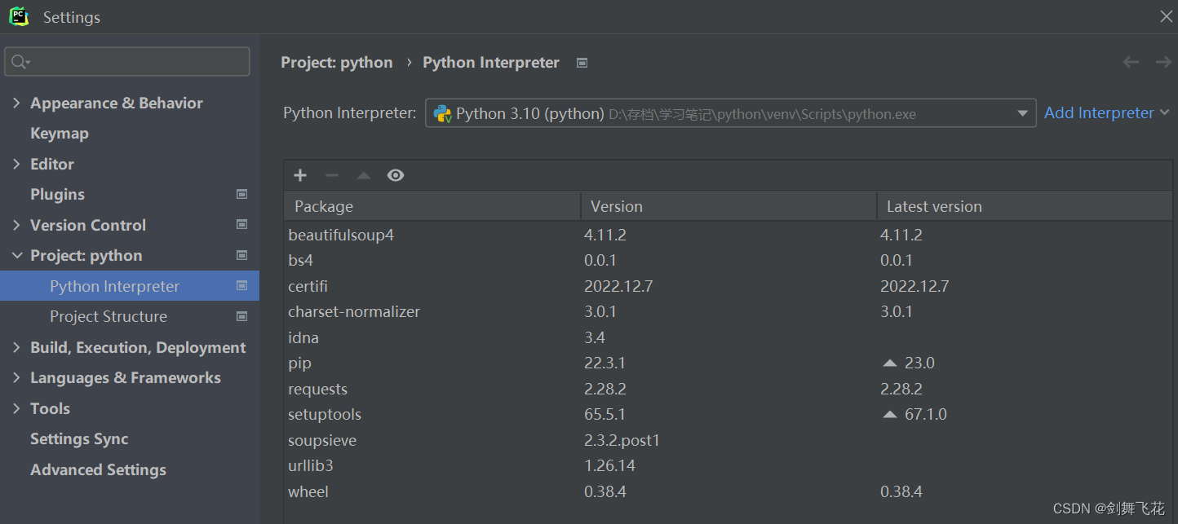Click Project: python in the breadcrumb
The width and height of the screenshot is (1178, 524).
pyautogui.click(x=337, y=62)
